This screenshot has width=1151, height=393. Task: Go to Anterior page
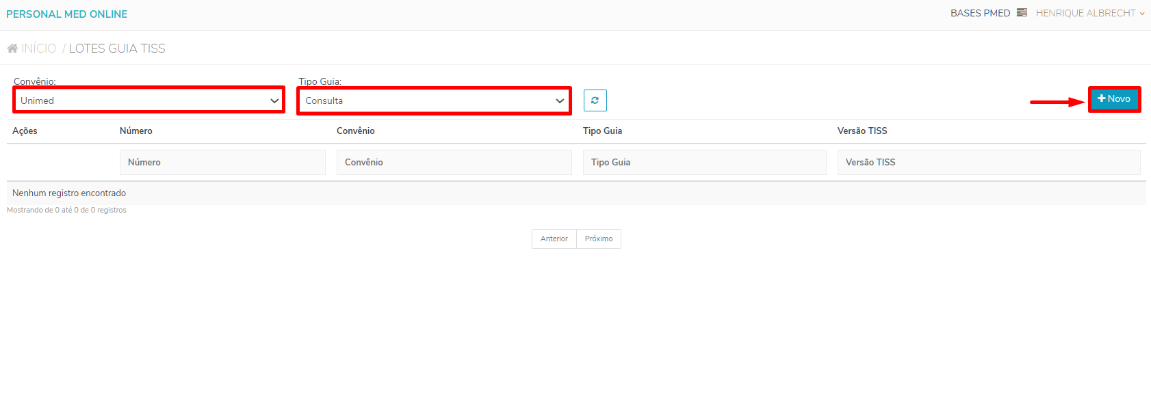tap(554, 239)
